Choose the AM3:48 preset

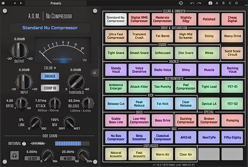point(186,137)
